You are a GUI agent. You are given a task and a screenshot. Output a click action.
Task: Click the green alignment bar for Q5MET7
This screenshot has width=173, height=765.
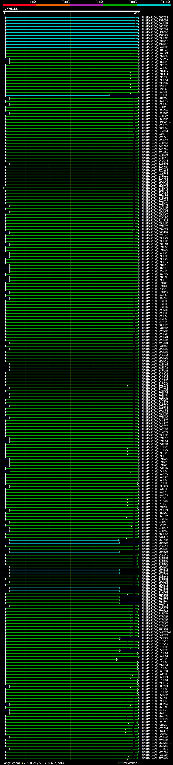tap(63, 599)
